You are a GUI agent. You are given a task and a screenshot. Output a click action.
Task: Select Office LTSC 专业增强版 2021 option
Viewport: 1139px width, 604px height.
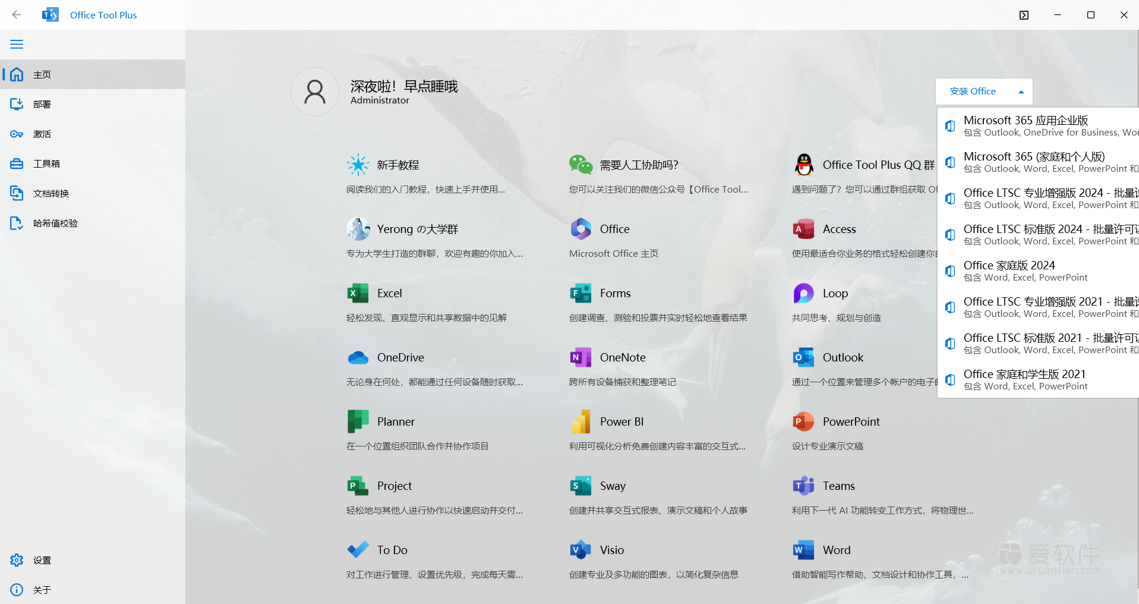tap(1038, 307)
